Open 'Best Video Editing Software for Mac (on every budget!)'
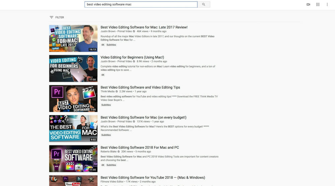The image size is (335, 186). point(143,117)
